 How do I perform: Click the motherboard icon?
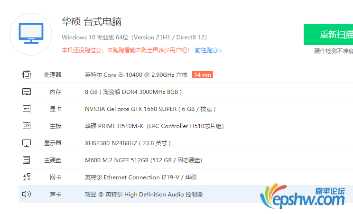tap(27, 126)
